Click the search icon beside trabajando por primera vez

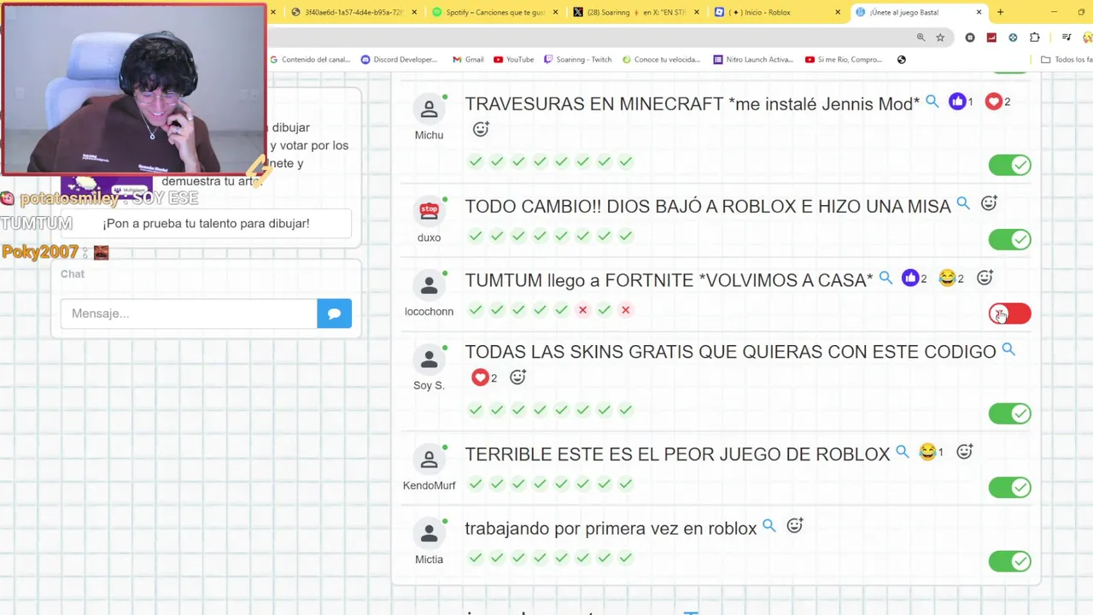tap(769, 526)
